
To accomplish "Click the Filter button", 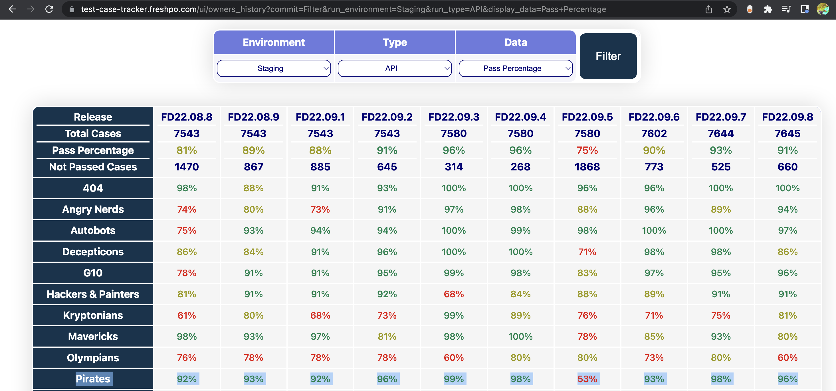I will [608, 56].
